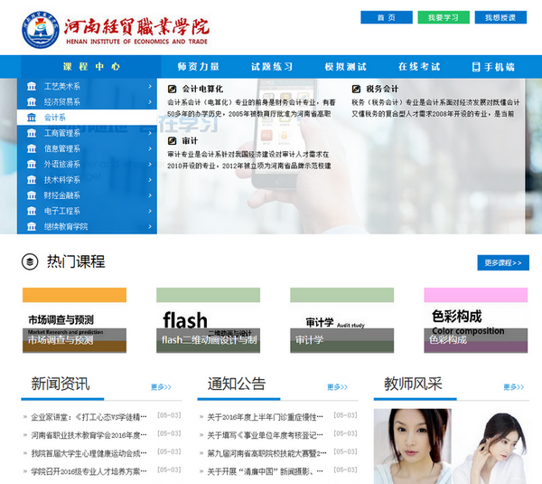The width and height of the screenshot is (542, 484).
Task: Click the school emblem logo
Action: (x=38, y=29)
